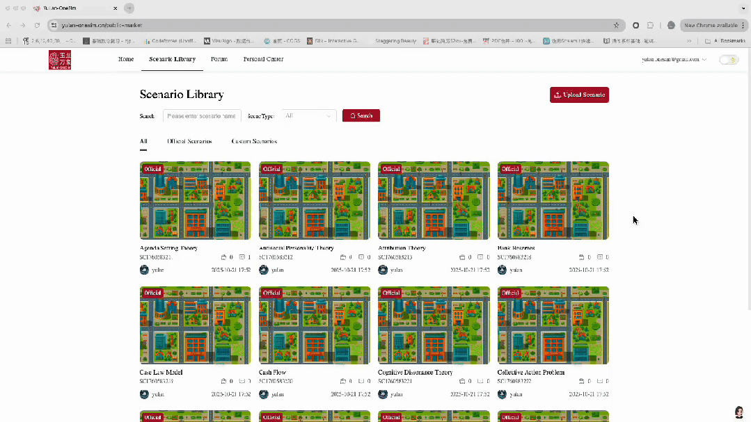This screenshot has width=751, height=422.
Task: Go to the Forum menu item
Action: [219, 60]
